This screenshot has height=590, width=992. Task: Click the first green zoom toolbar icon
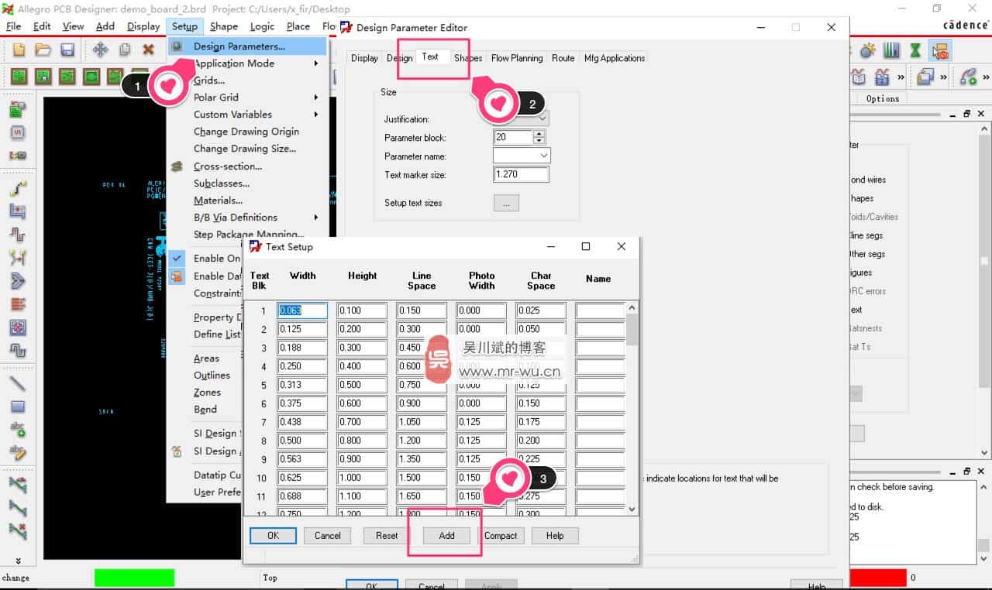click(x=19, y=77)
